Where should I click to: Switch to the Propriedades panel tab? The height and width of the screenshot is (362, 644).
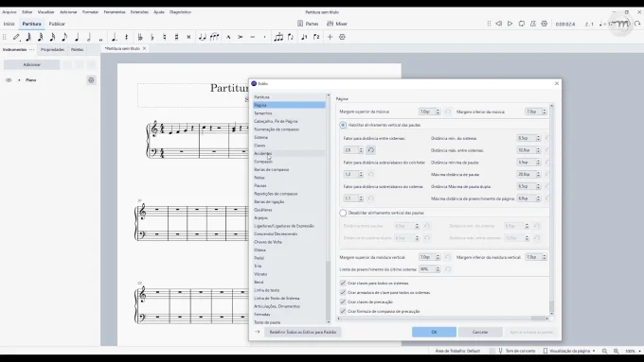[53, 49]
